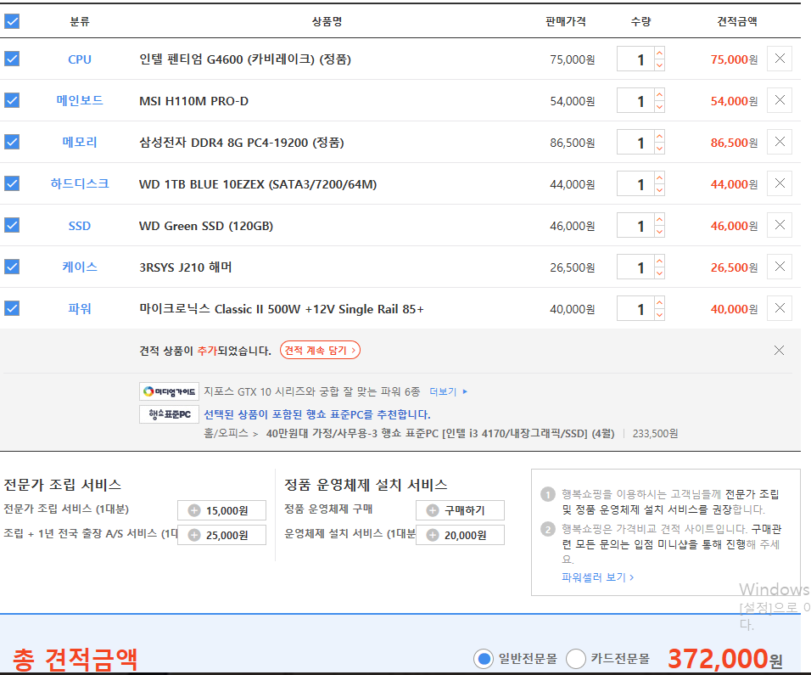Click product name 삼성전자 DDR4 8G PC4-19200
811x675 pixels.
[242, 143]
